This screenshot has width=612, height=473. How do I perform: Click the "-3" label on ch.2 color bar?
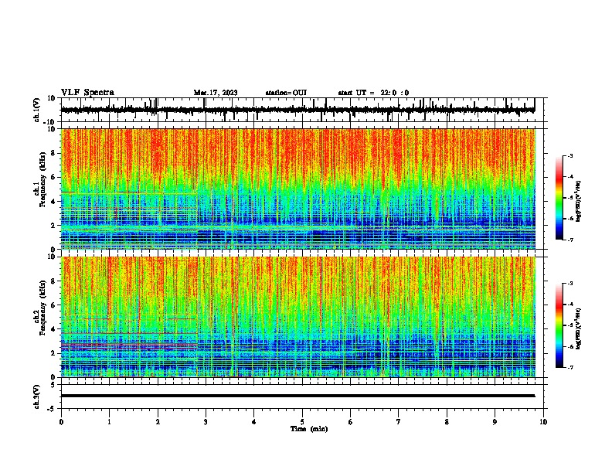click(570, 284)
